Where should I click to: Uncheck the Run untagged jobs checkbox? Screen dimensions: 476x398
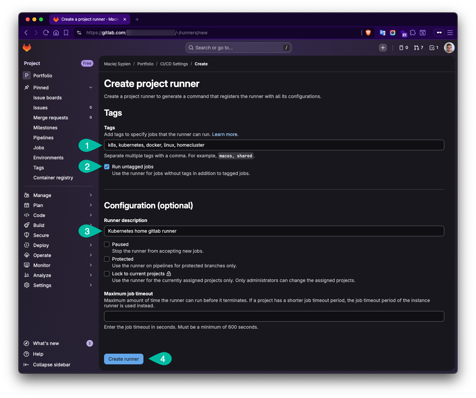pyautogui.click(x=107, y=167)
